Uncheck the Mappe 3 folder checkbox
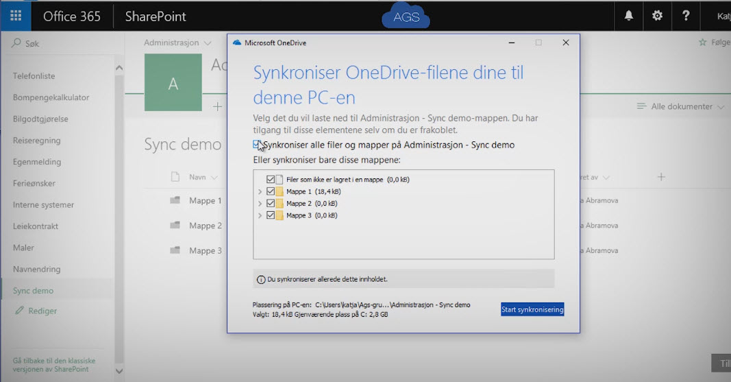This screenshot has width=731, height=382. pyautogui.click(x=271, y=215)
